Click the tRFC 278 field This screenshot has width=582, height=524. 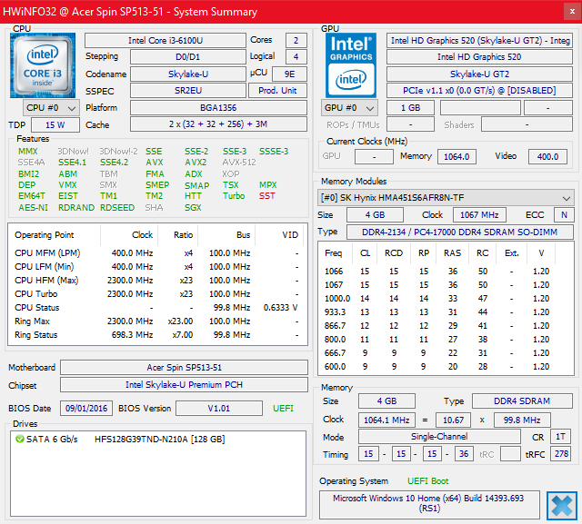(561, 453)
